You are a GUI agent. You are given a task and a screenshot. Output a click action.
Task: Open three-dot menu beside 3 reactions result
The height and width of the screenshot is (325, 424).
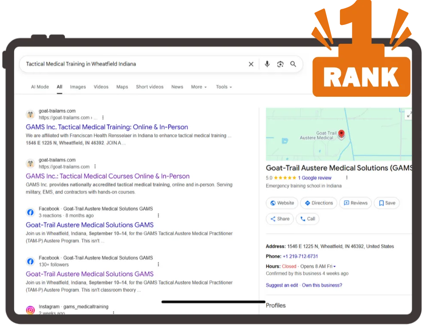pos(158,215)
